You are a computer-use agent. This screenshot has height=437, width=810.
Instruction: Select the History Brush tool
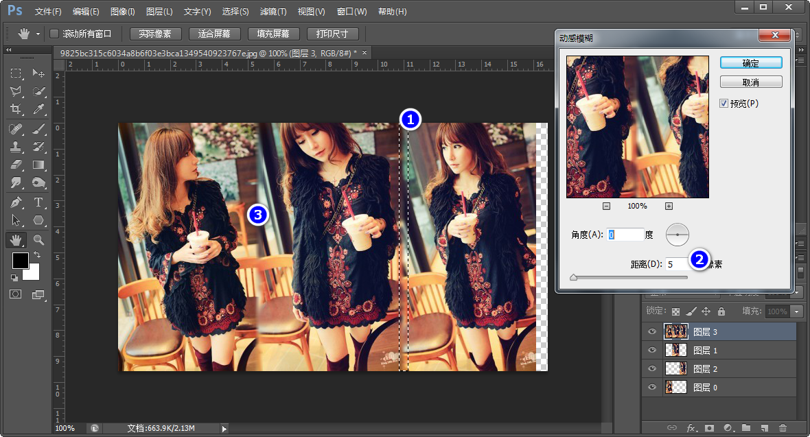(38, 146)
